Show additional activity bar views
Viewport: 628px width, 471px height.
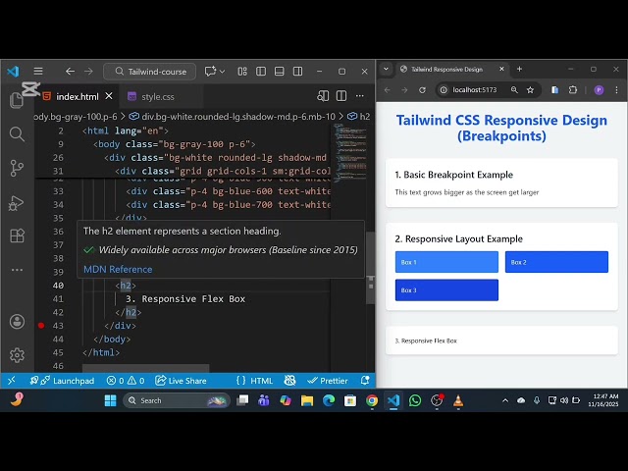(x=17, y=270)
